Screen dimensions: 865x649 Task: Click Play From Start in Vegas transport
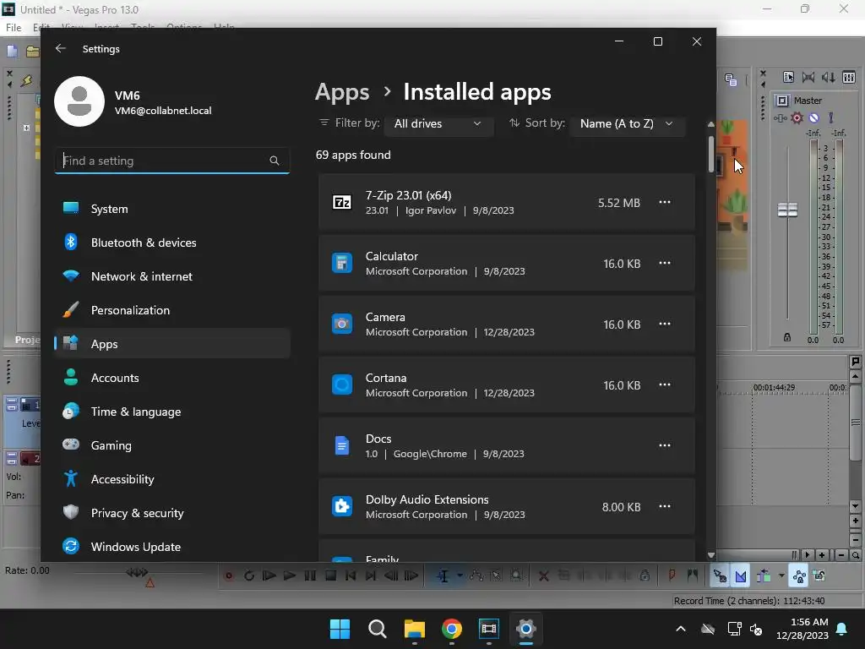click(269, 576)
